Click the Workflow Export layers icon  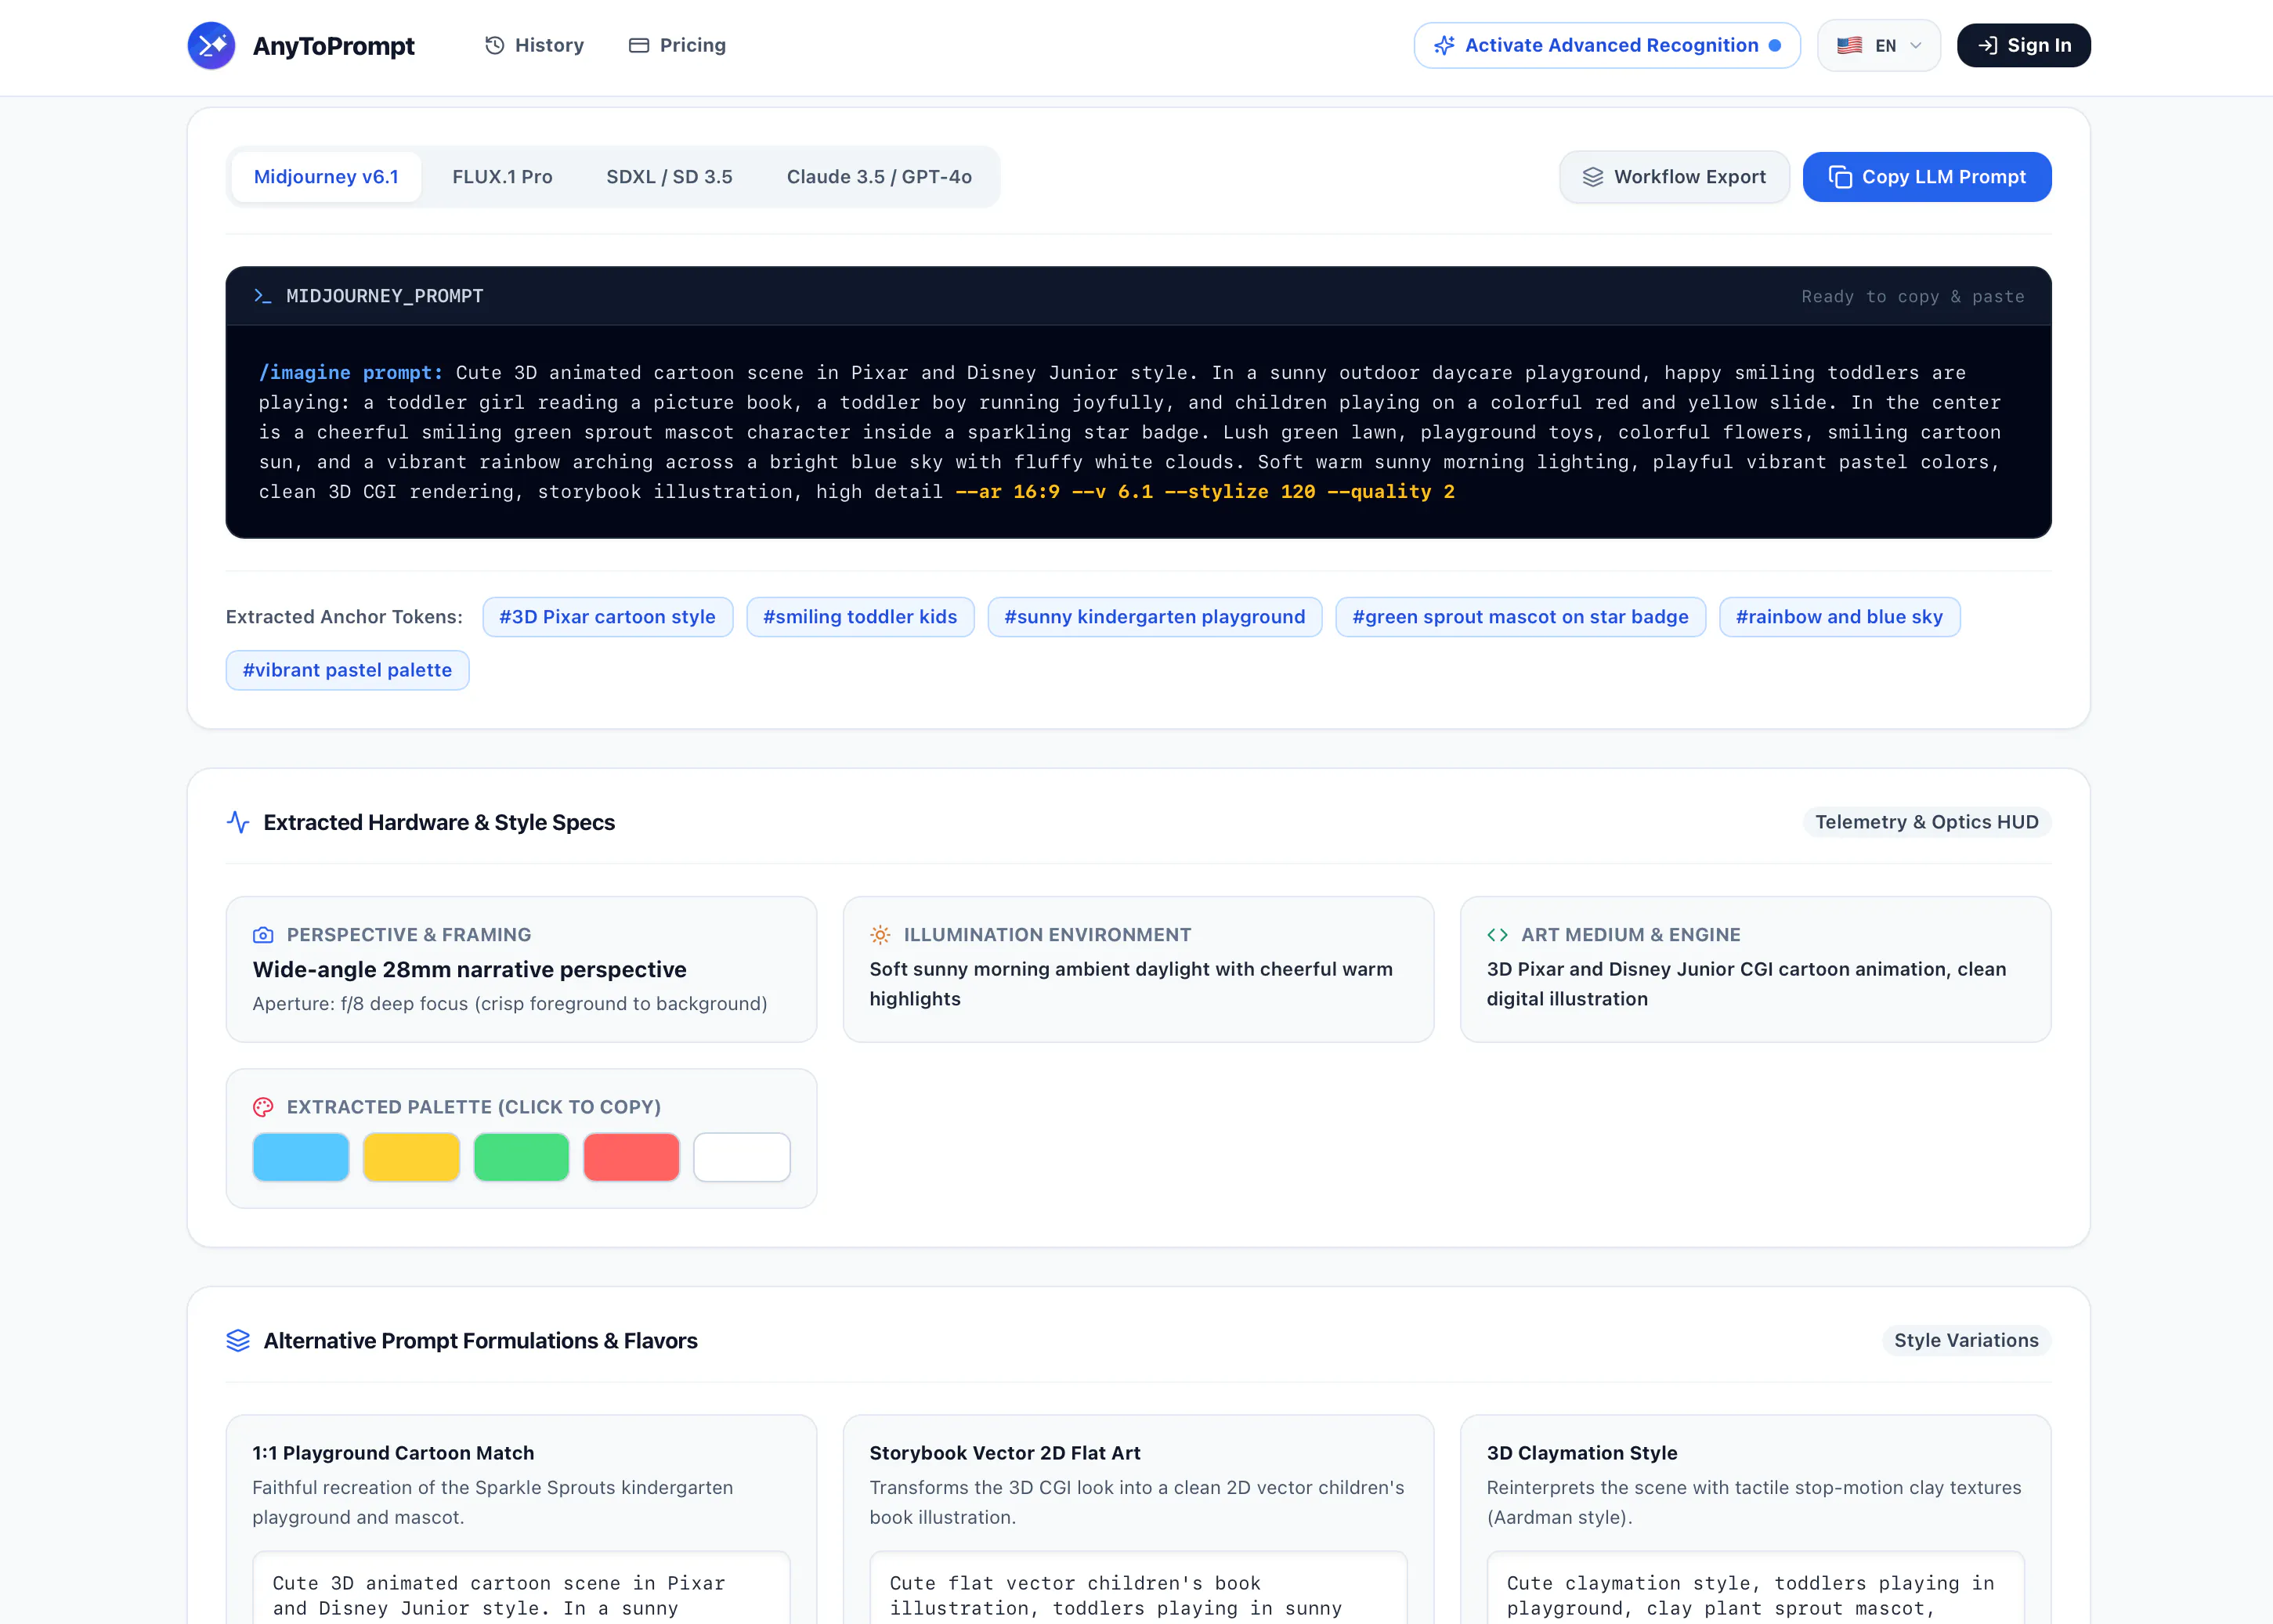(1593, 177)
